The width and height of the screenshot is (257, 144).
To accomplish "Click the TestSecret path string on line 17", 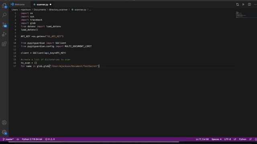I will click(75, 66).
